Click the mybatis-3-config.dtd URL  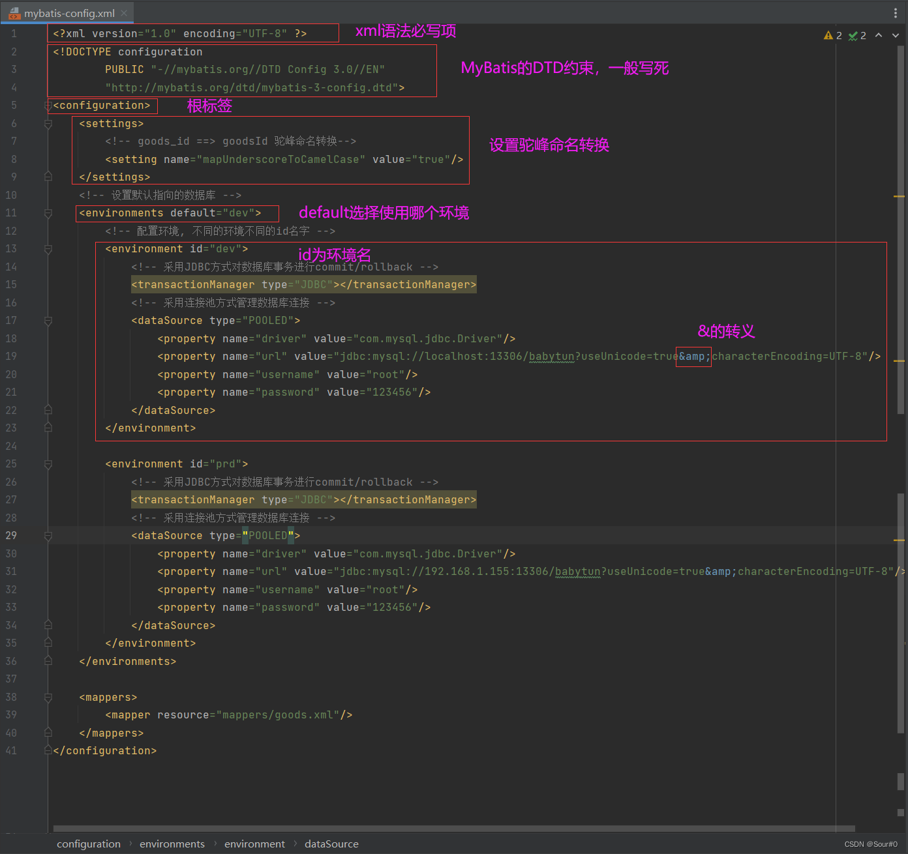[251, 88]
